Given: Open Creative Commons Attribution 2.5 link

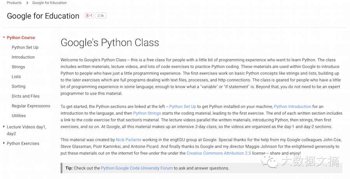Looking at the screenshot, I should point(219,153).
